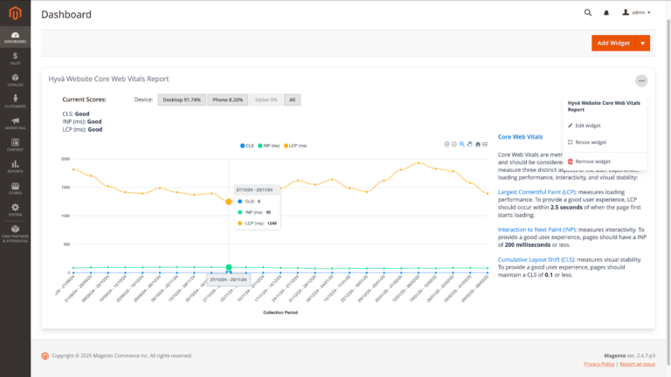Image resolution: width=671 pixels, height=377 pixels.
Task: Click the highlighted LCP data point 1249
Action: (x=229, y=202)
